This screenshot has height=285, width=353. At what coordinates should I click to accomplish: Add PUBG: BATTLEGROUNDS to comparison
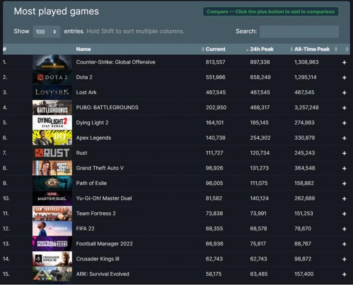344,108
